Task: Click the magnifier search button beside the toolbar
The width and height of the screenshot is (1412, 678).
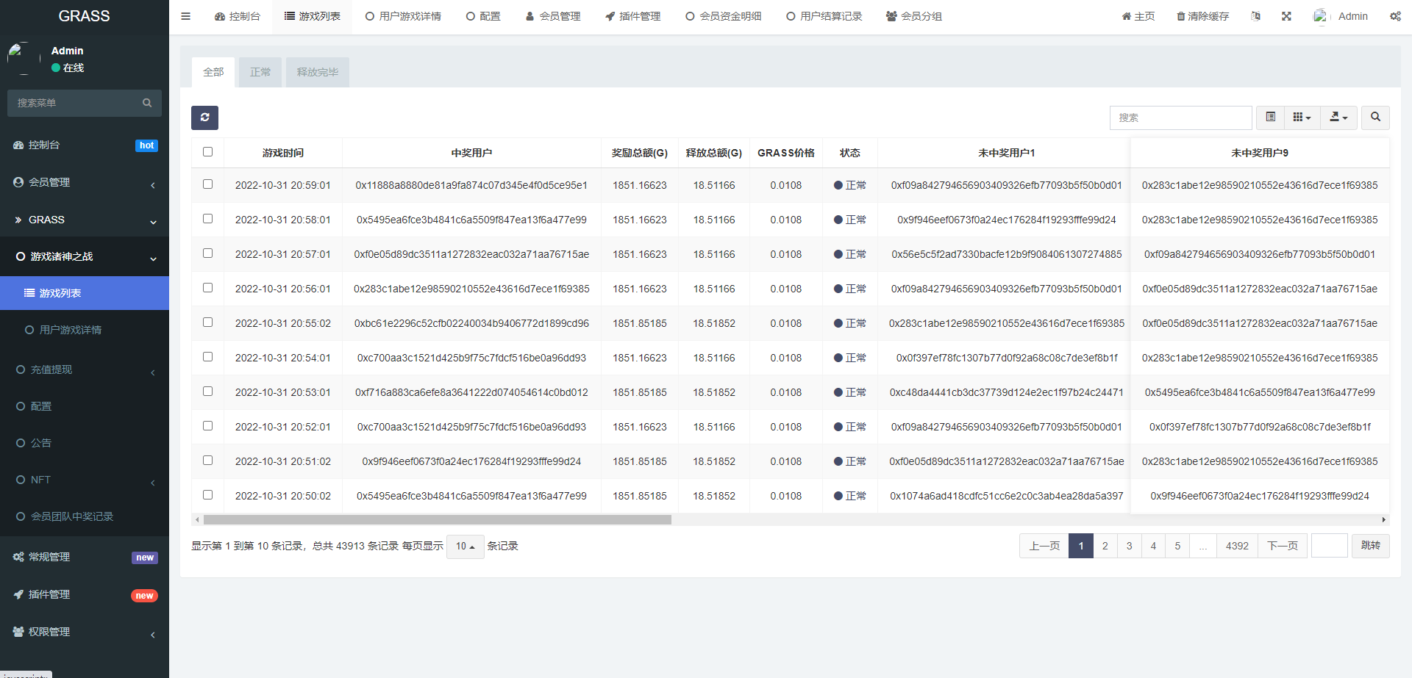Action: (x=1375, y=118)
